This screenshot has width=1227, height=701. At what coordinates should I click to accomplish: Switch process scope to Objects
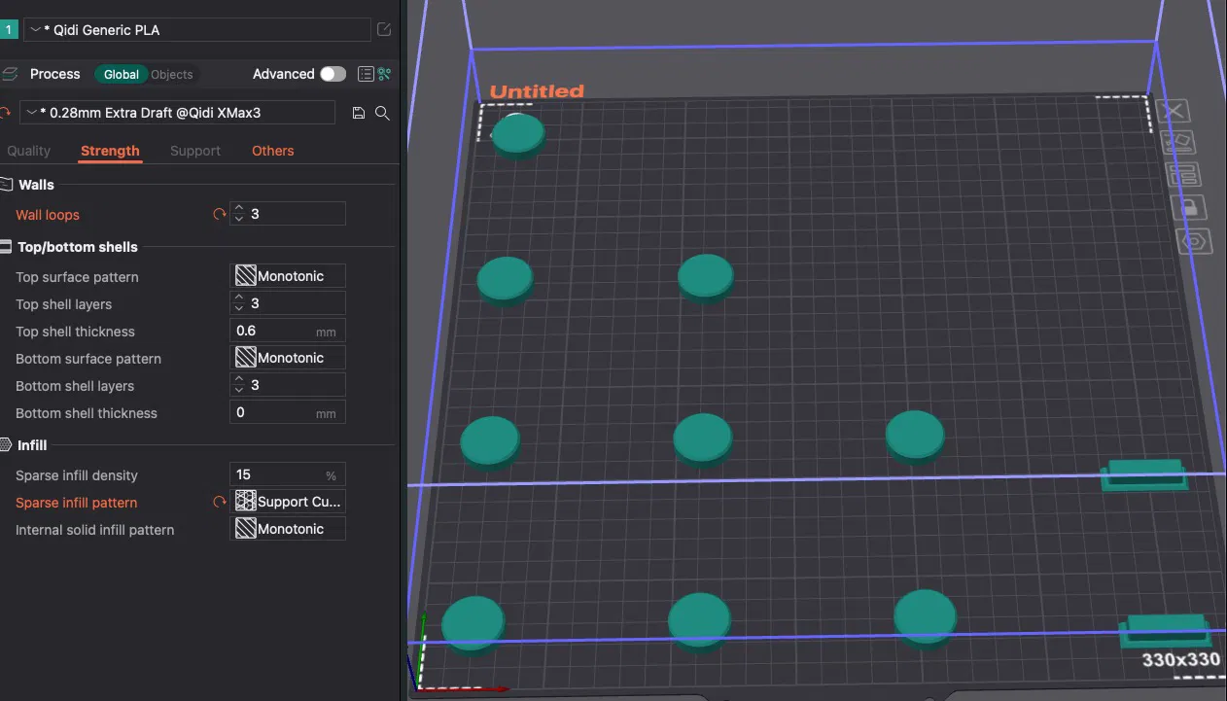[172, 74]
